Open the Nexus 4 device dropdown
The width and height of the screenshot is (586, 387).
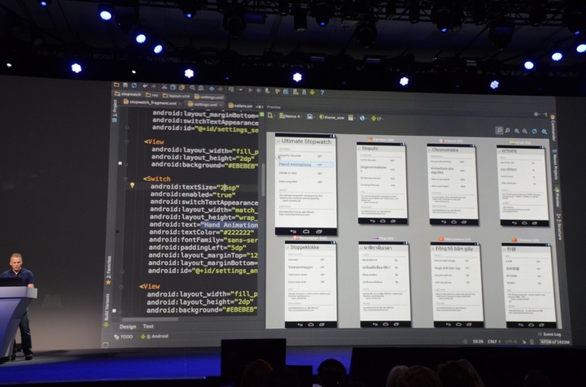pos(291,116)
